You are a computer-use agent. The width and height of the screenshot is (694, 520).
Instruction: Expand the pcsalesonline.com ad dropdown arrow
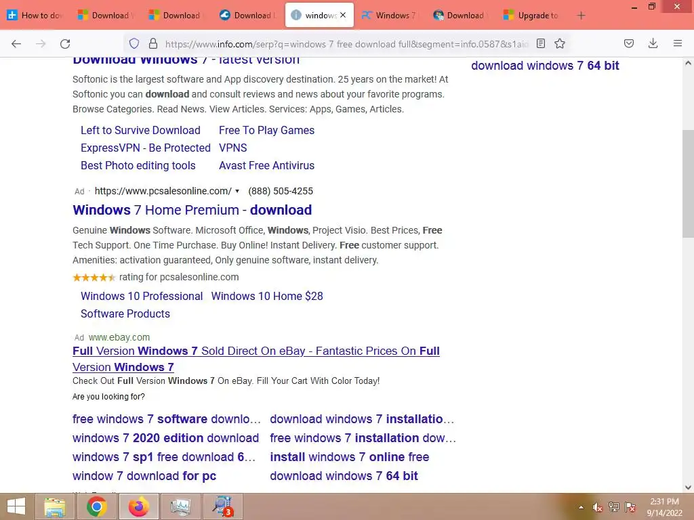[237, 191]
